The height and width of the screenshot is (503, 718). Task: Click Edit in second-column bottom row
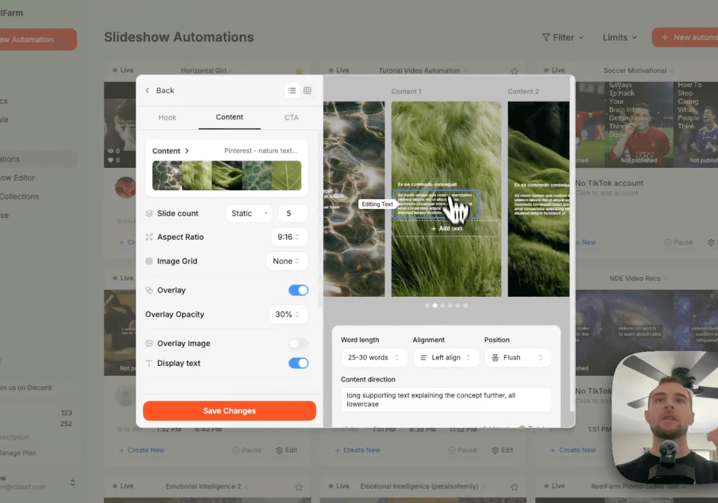click(x=502, y=450)
